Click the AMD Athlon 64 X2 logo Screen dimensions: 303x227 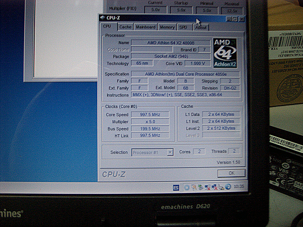[225, 53]
